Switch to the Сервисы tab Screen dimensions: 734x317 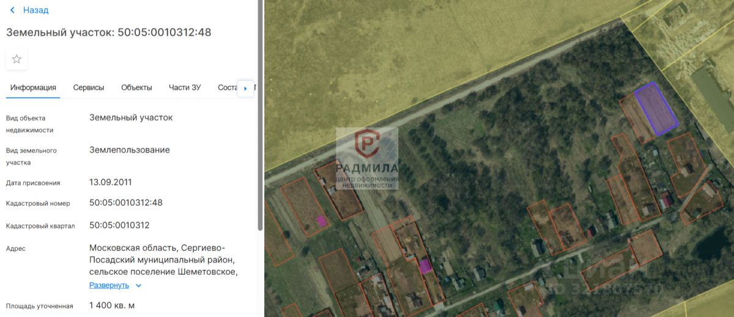coord(89,87)
